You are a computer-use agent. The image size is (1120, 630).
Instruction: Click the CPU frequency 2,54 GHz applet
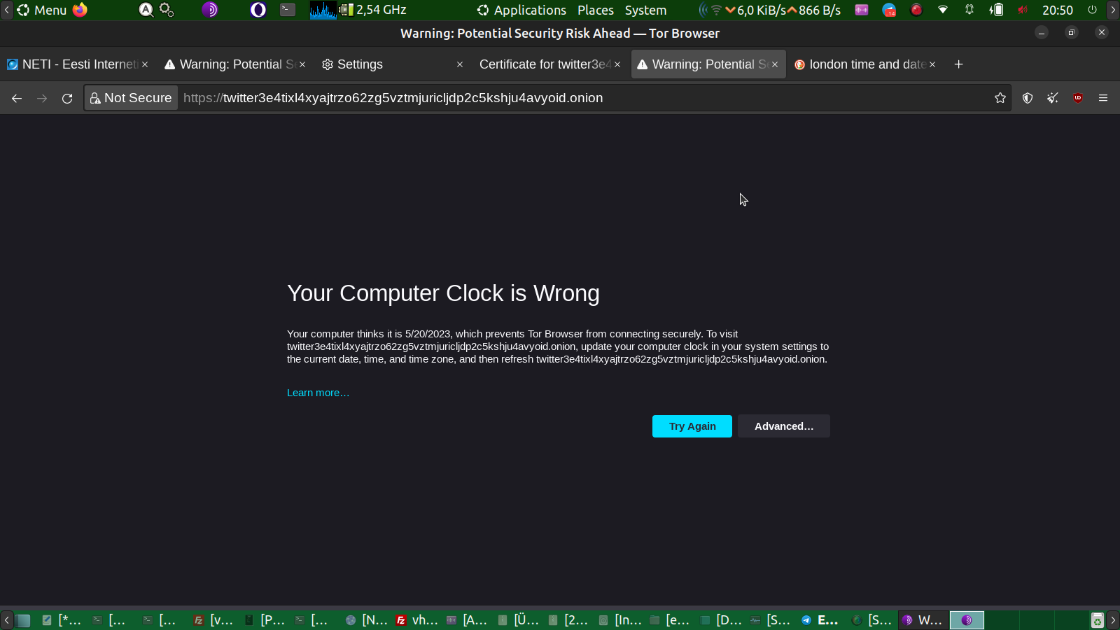click(373, 10)
